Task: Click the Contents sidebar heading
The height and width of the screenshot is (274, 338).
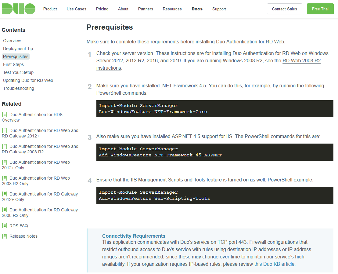Action: tap(14, 30)
